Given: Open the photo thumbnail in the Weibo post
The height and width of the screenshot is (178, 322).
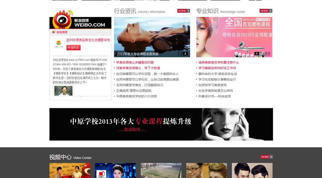Looking at the screenshot, I should tap(63, 90).
